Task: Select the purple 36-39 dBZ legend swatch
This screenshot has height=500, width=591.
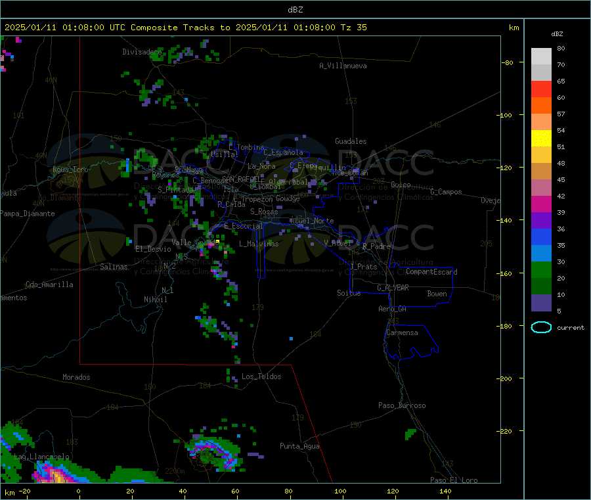Action: coord(541,220)
